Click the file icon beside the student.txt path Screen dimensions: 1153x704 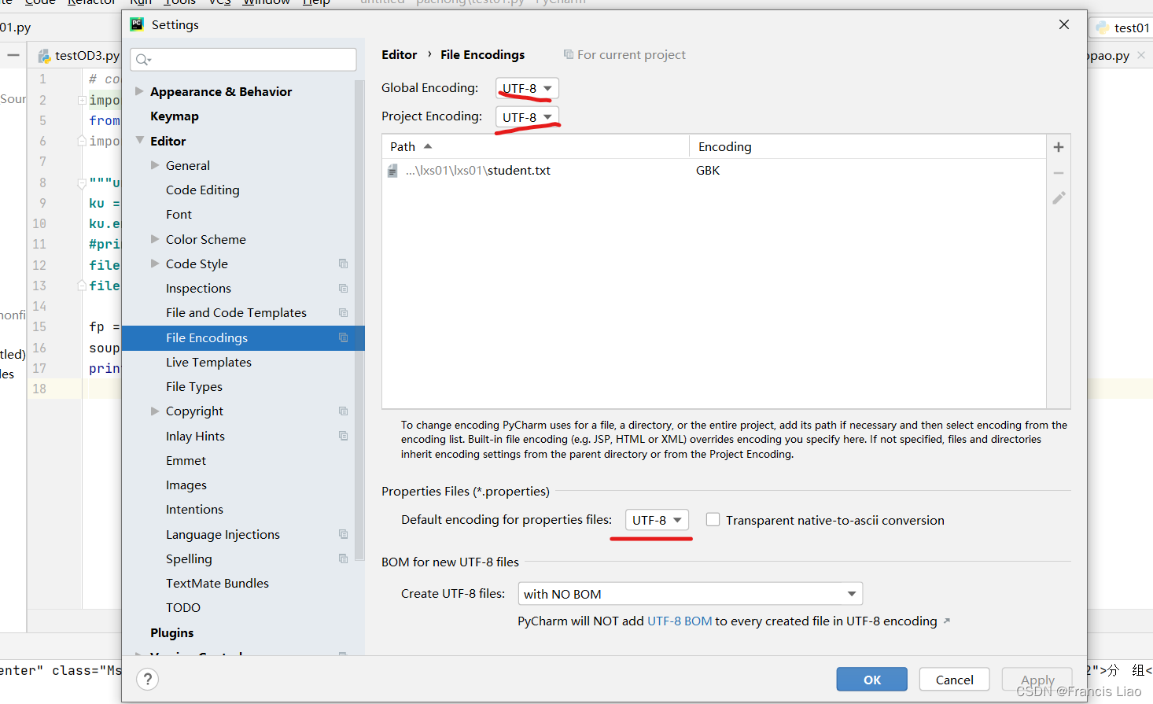tap(392, 170)
